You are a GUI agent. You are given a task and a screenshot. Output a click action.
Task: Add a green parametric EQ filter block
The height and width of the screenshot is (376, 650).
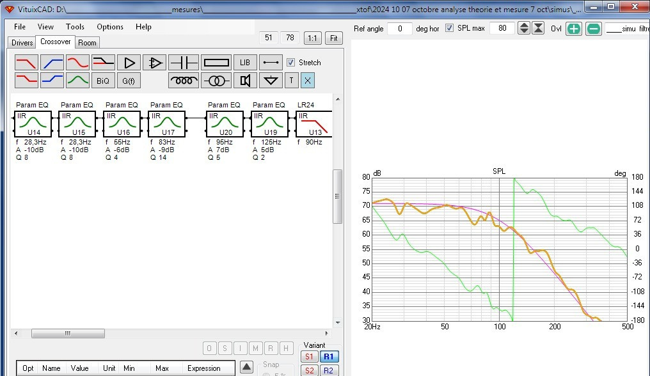point(77,81)
